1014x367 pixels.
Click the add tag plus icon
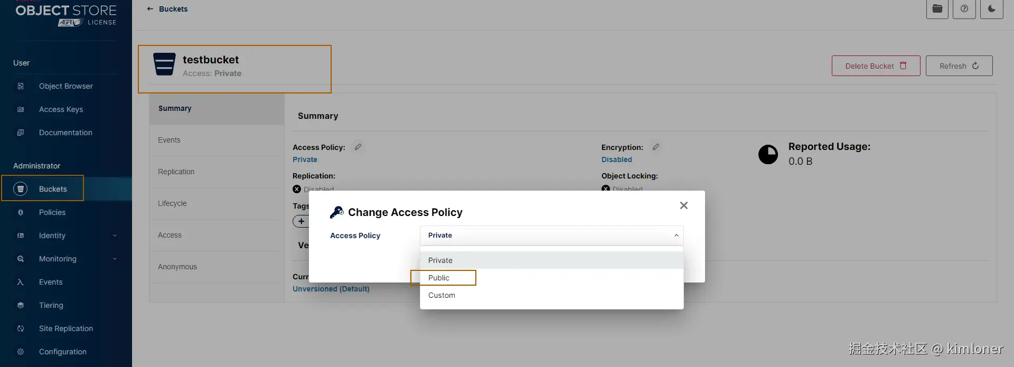click(x=301, y=221)
